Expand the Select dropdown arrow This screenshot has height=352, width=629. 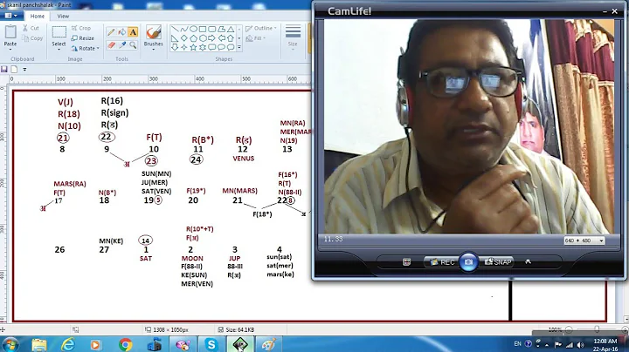click(59, 49)
